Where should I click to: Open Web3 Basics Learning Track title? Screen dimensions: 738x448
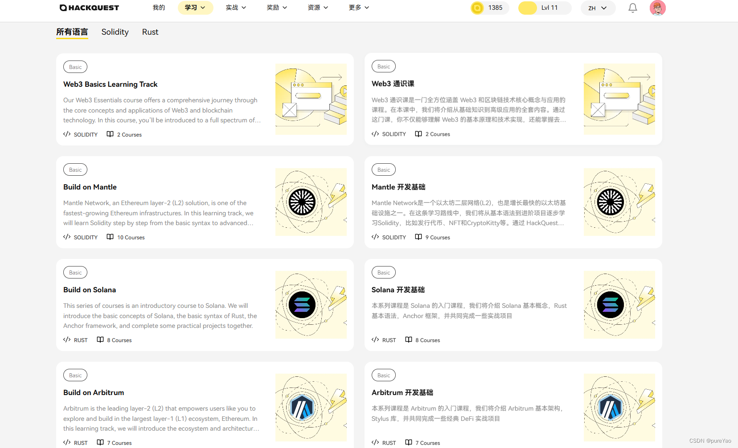(111, 84)
